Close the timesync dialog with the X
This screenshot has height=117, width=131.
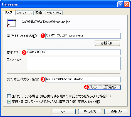click(x=127, y=4)
